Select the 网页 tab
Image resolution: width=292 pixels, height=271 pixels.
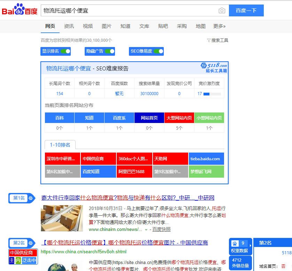(50, 26)
